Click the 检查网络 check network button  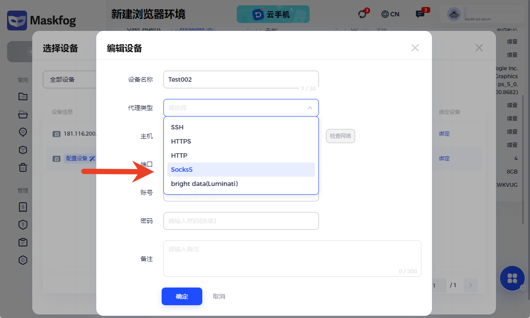[x=340, y=136]
